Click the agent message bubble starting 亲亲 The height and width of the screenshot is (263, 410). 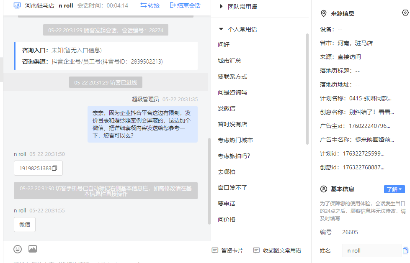(142, 124)
